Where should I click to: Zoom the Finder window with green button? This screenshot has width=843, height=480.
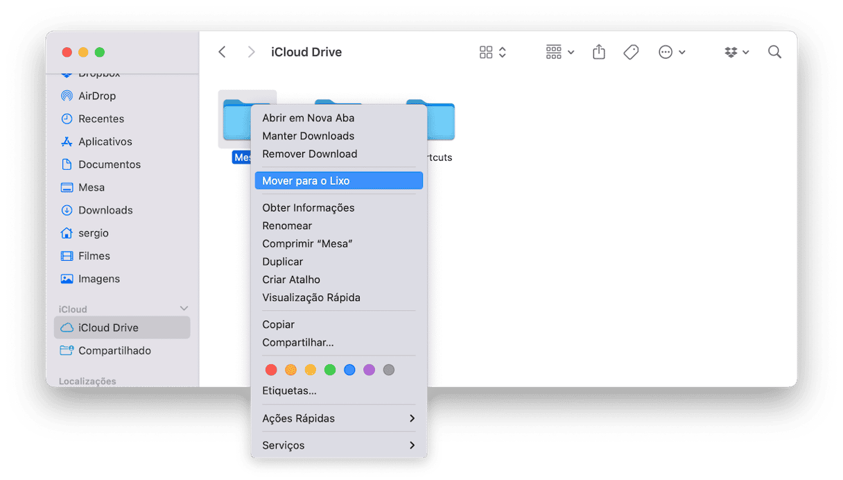(100, 52)
